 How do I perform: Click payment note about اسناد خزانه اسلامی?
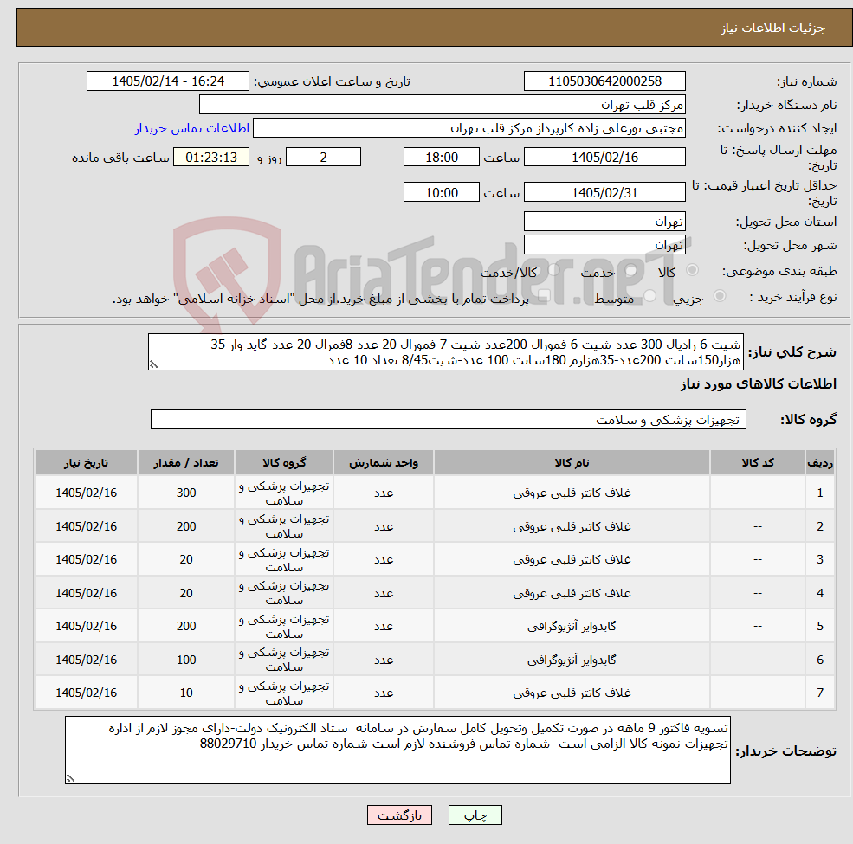click(320, 300)
